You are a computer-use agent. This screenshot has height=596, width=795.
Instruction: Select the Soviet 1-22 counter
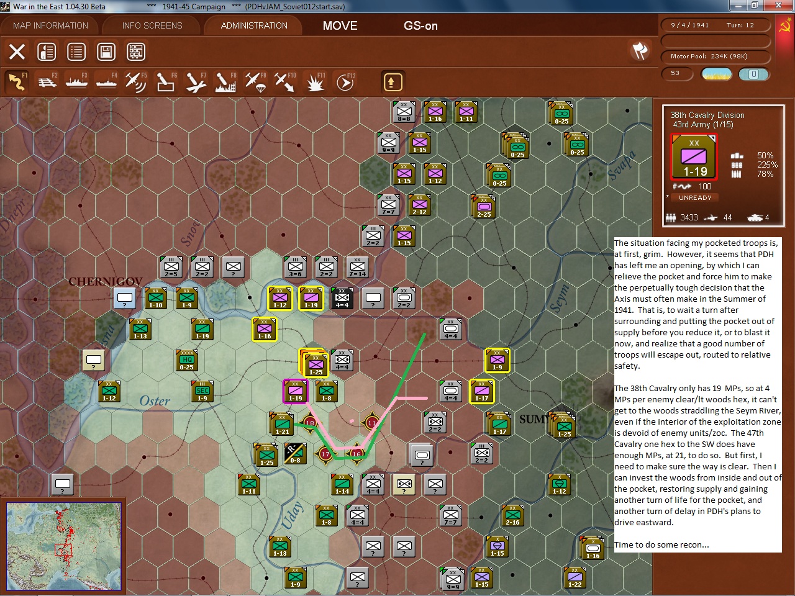point(575,577)
